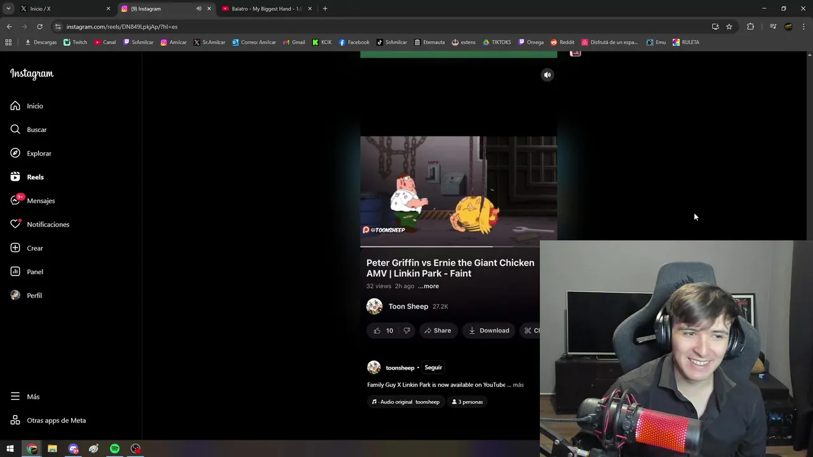813x457 pixels.
Task: Go to Explorar in the sidebar
Action: [x=30, y=153]
